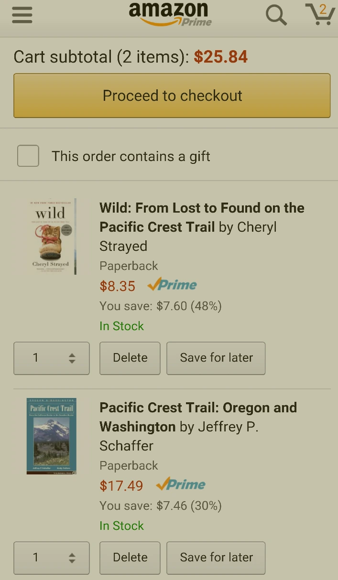Image resolution: width=338 pixels, height=580 pixels.
Task: Save Oregon and Washington guide for later
Action: pos(216,558)
